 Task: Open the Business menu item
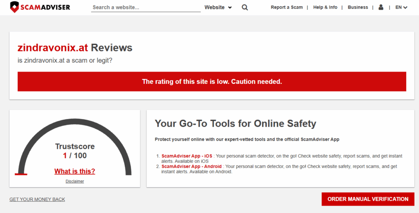coord(358,7)
